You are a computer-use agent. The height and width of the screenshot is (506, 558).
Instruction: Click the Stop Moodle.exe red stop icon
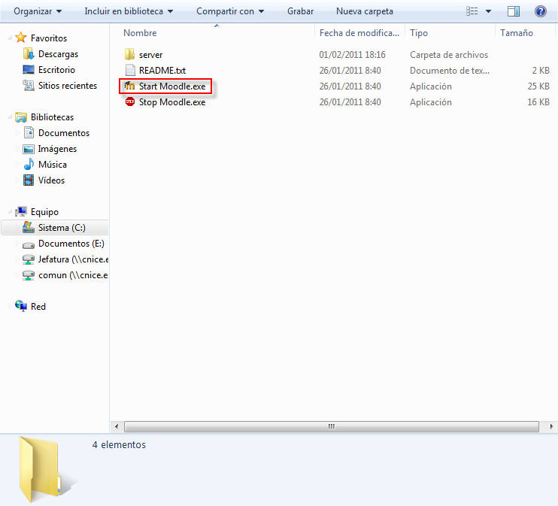coord(129,102)
